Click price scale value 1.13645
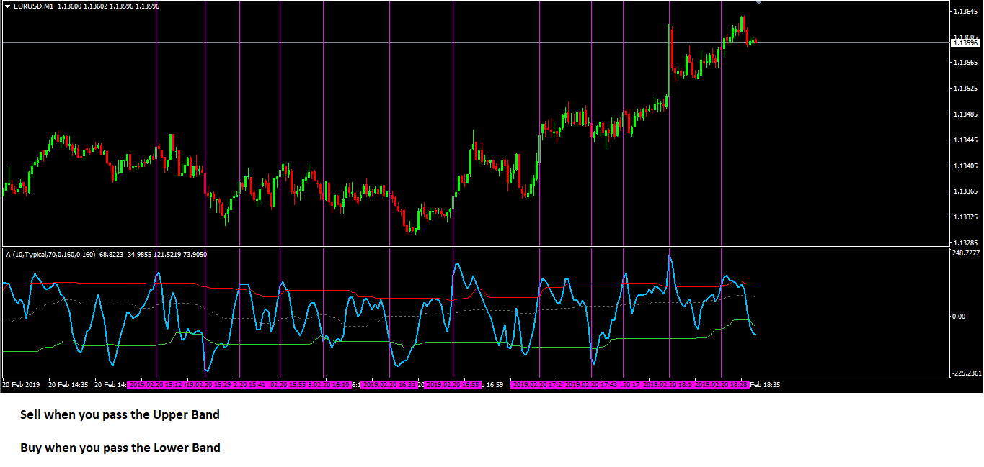The image size is (984, 467). pyautogui.click(x=965, y=12)
